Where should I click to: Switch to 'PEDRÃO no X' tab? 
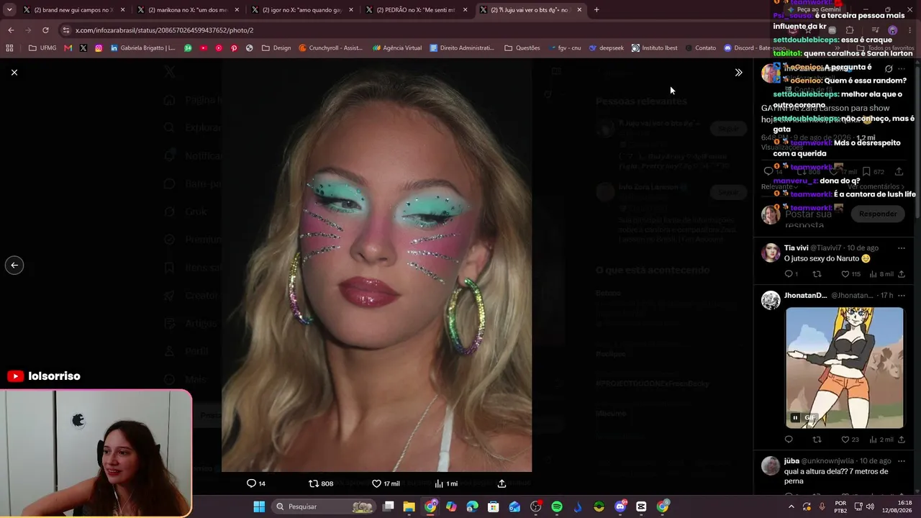tap(415, 10)
